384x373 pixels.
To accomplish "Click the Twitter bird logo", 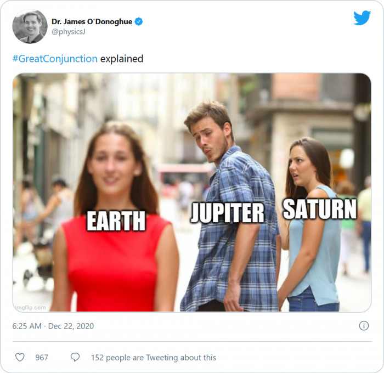I will (362, 18).
